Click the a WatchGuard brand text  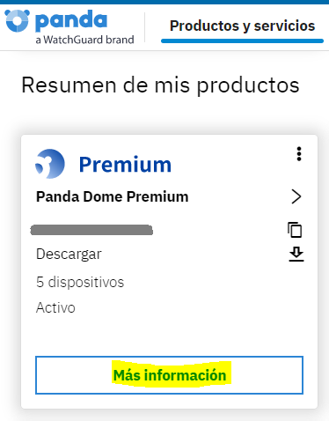pyautogui.click(x=84, y=40)
